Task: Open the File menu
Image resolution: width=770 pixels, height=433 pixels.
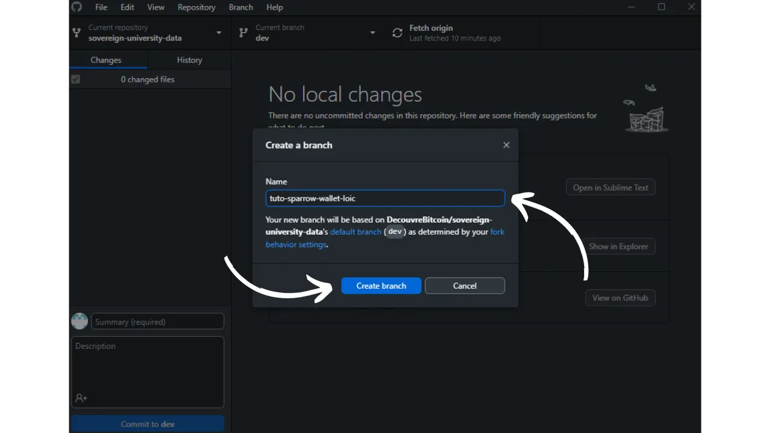Action: click(x=101, y=7)
